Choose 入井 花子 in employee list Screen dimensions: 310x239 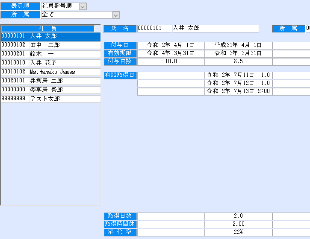click(x=50, y=63)
